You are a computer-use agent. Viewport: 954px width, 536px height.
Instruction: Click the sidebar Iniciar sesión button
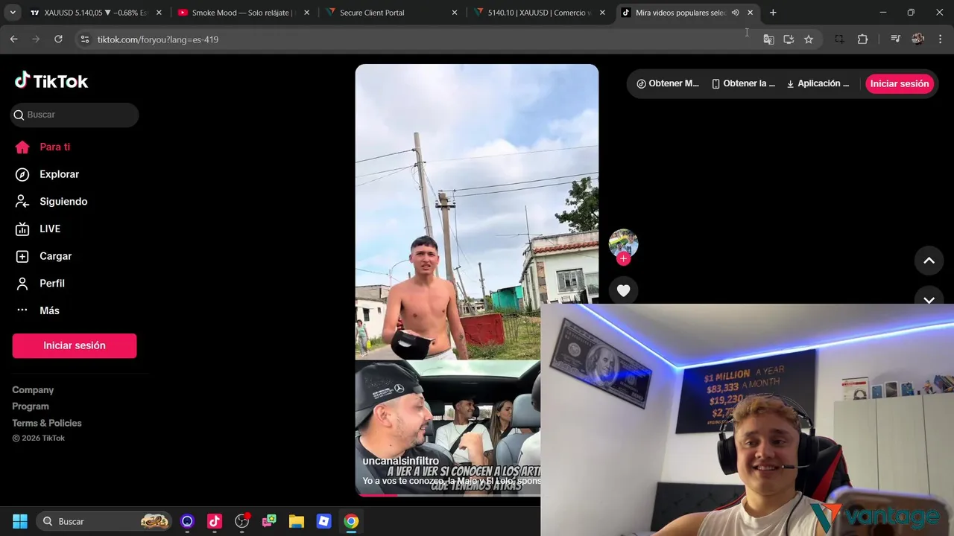click(x=75, y=345)
